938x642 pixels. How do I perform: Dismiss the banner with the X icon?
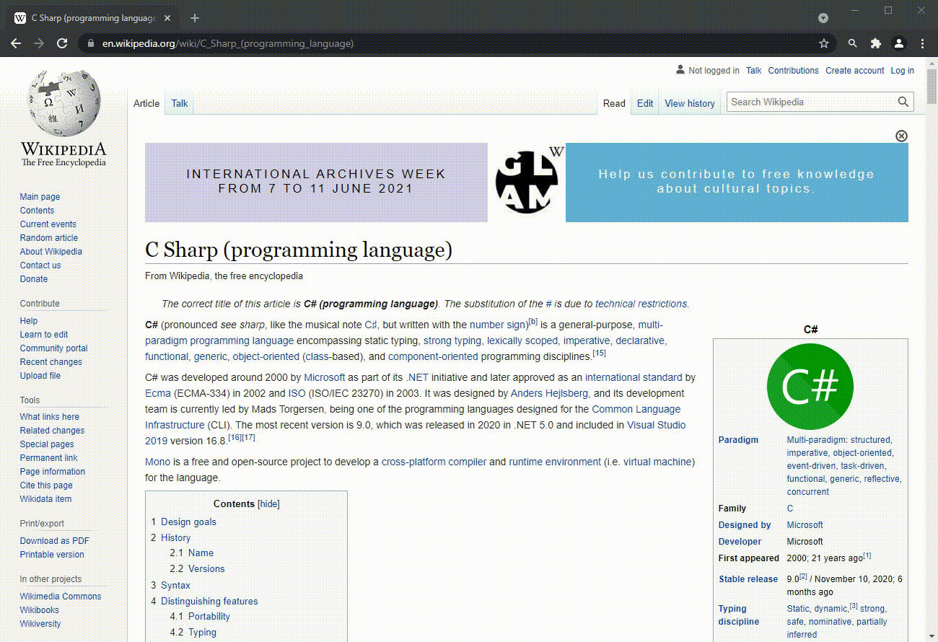[901, 136]
